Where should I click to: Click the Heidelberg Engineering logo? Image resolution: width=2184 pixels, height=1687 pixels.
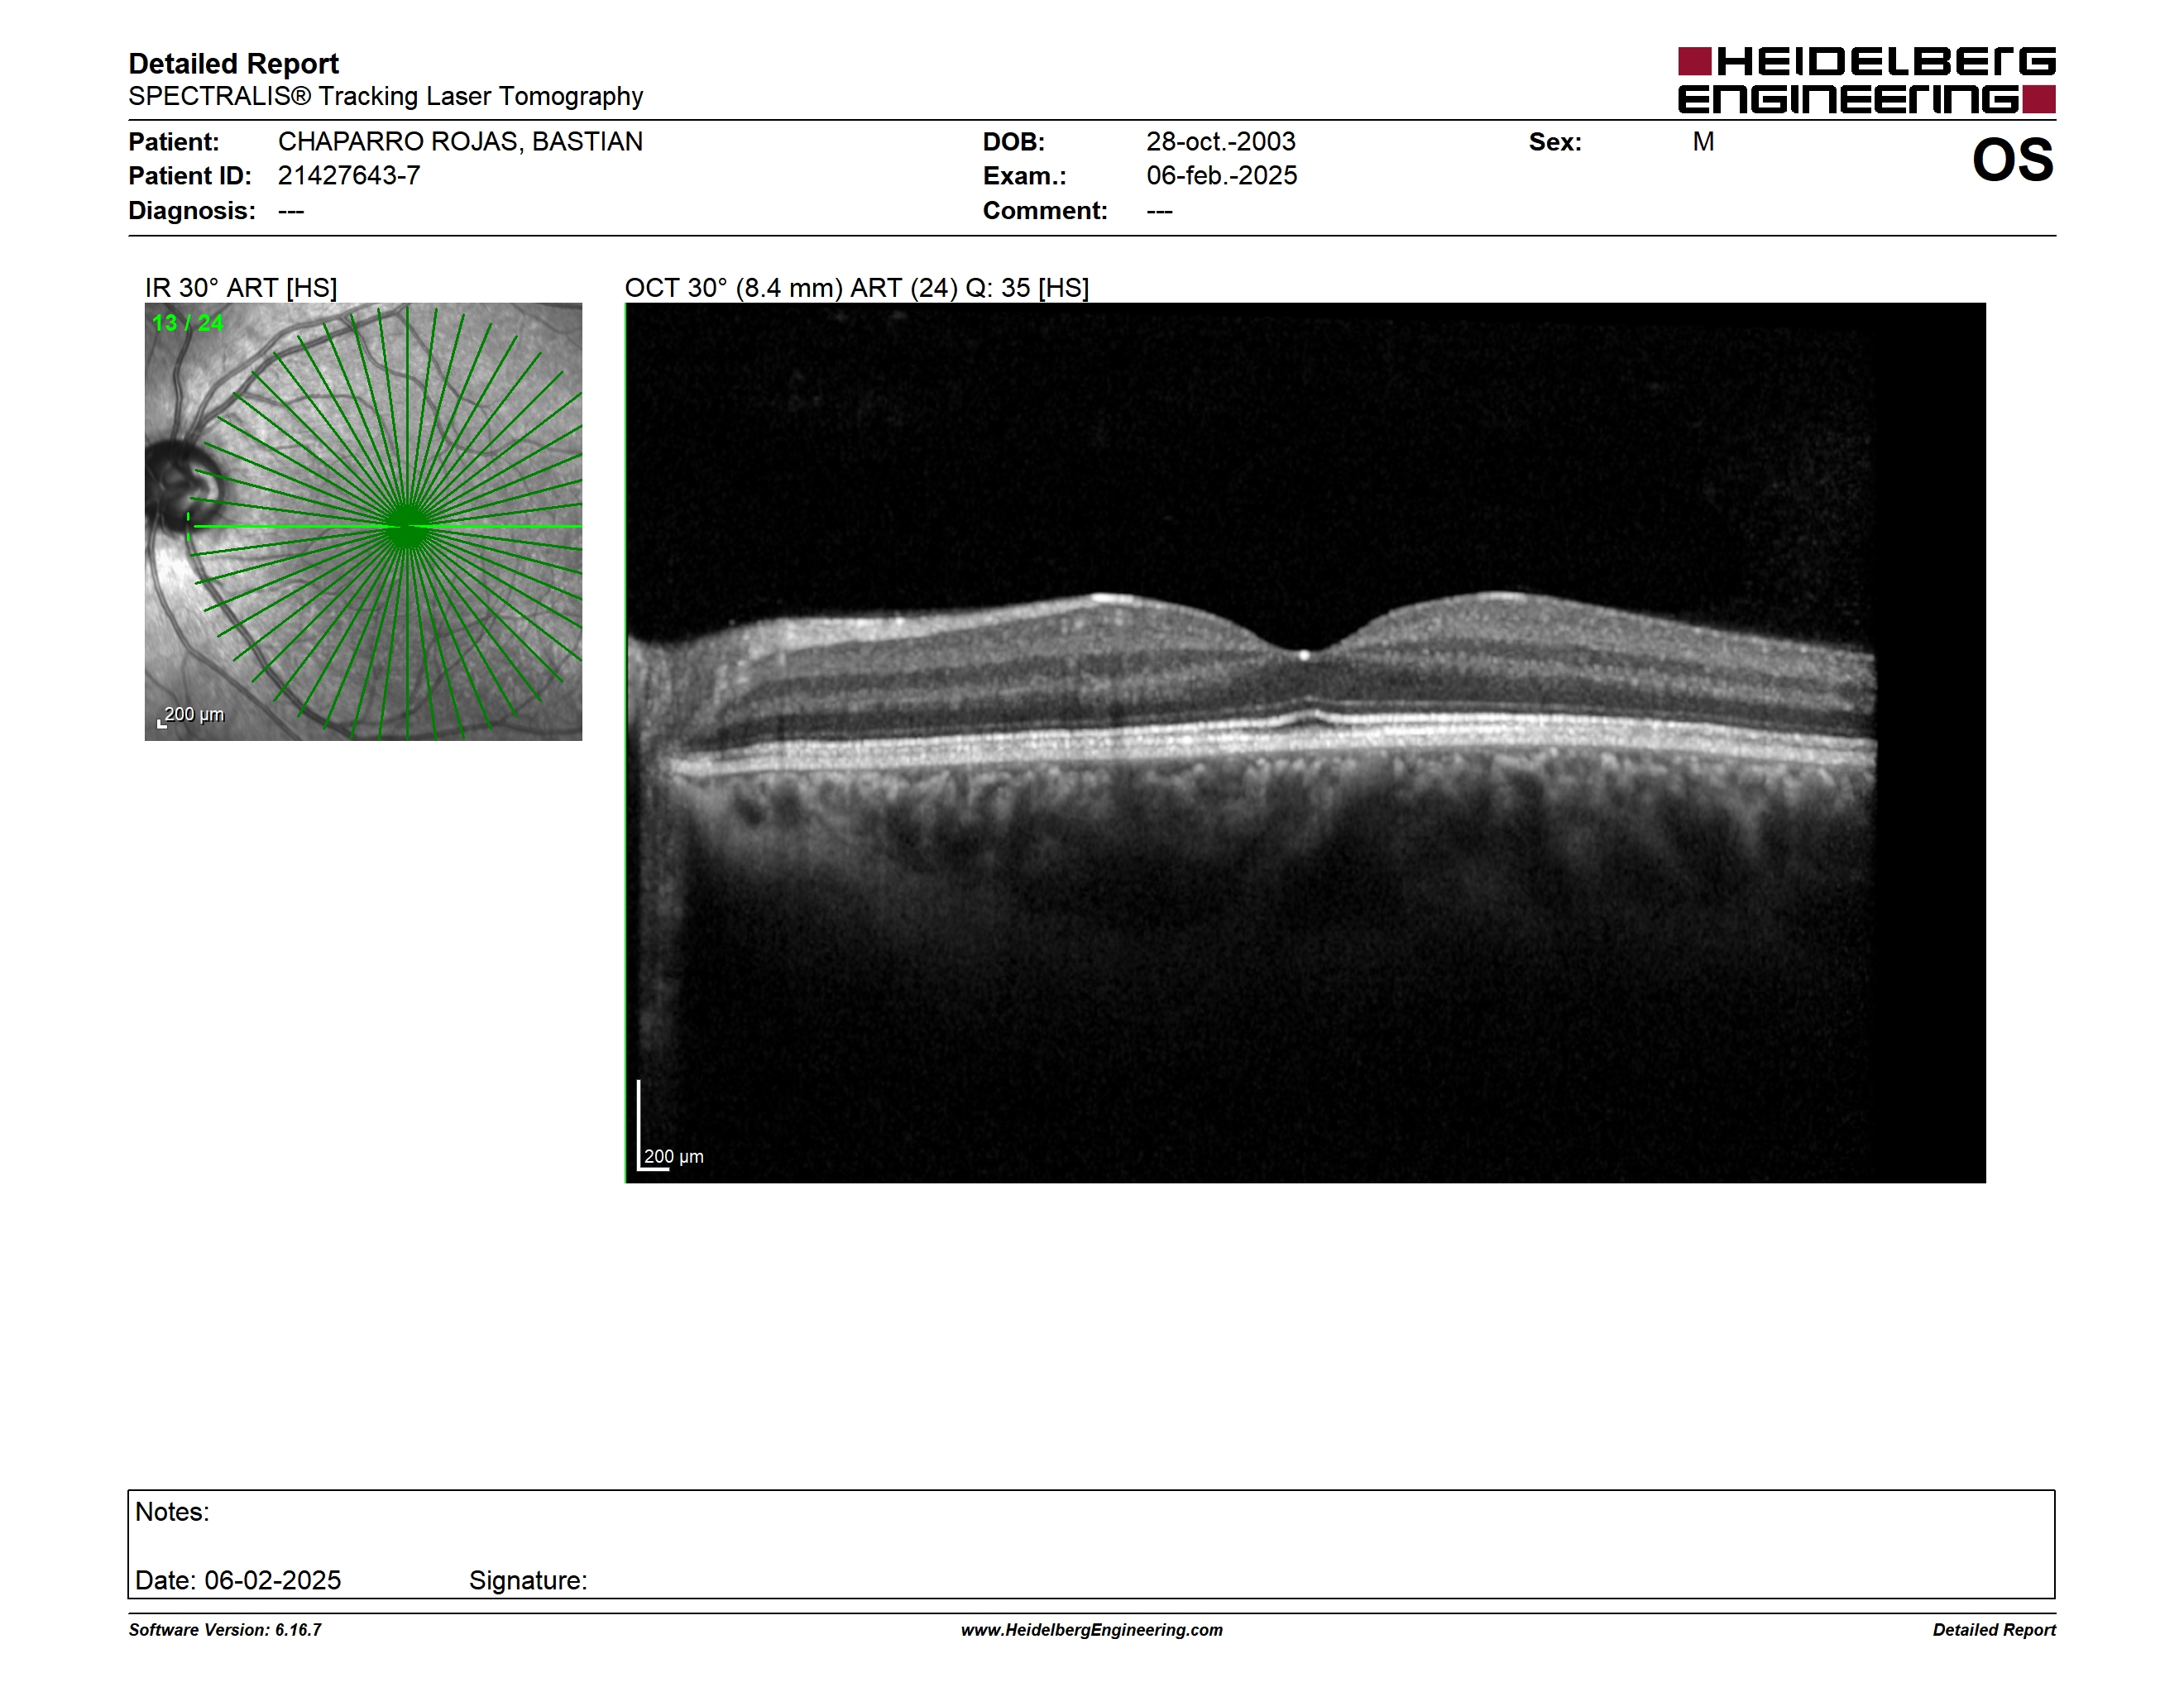tap(1866, 80)
